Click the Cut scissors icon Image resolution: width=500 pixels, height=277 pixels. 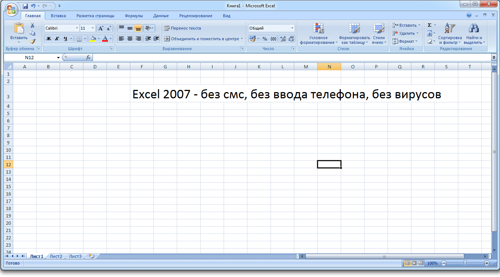coord(33,25)
